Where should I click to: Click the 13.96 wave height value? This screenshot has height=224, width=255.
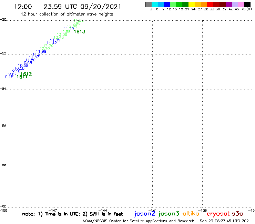tap(75, 23)
